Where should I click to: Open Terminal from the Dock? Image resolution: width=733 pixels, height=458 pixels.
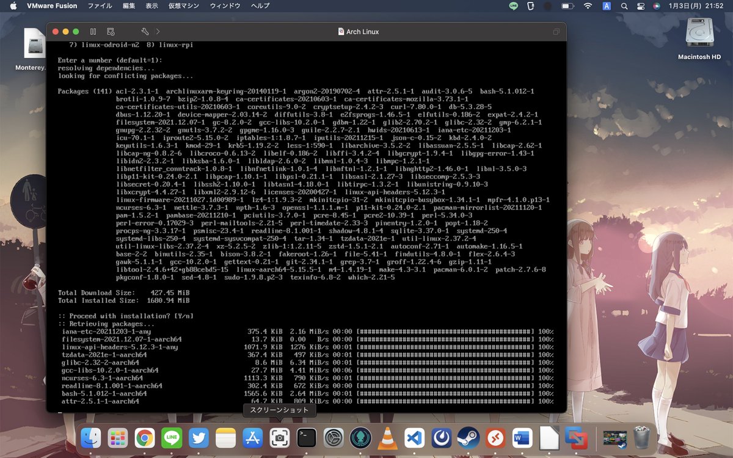click(306, 437)
